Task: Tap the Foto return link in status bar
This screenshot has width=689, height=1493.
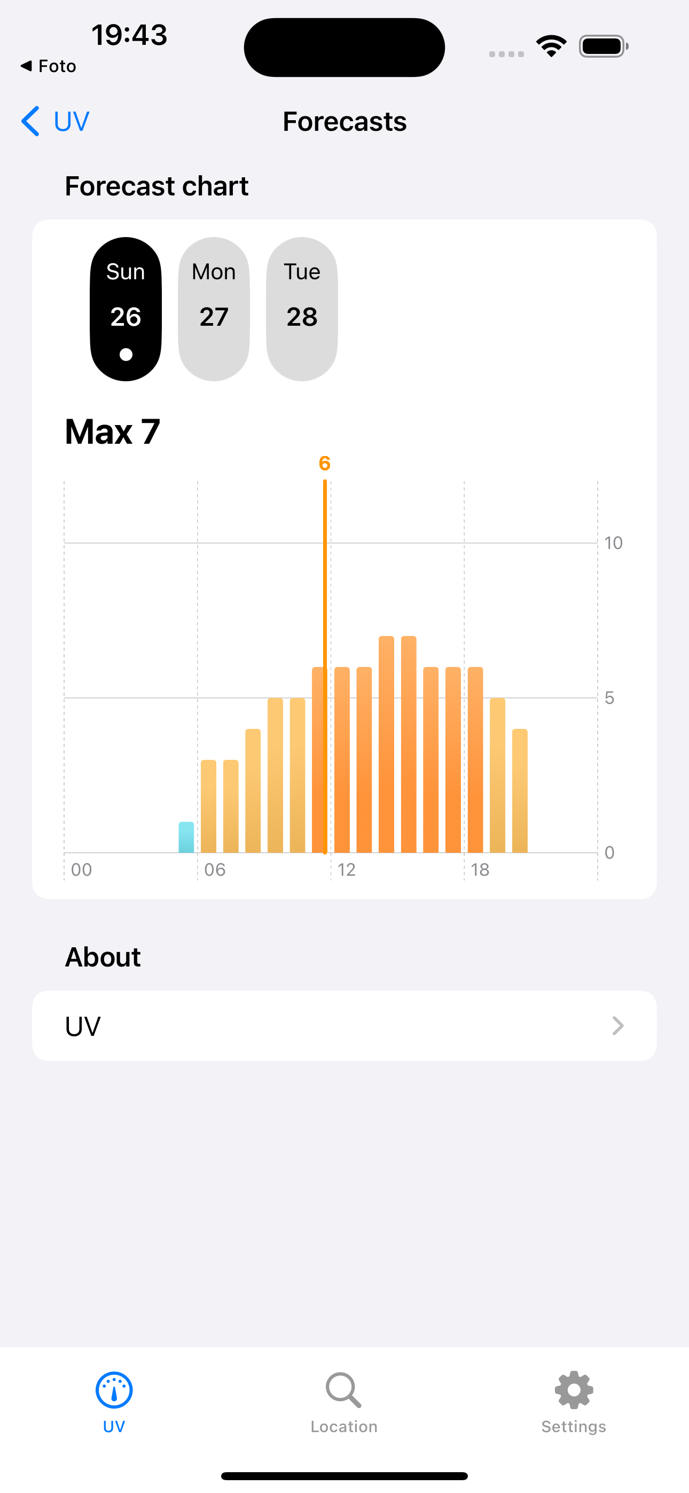Action: click(x=49, y=66)
